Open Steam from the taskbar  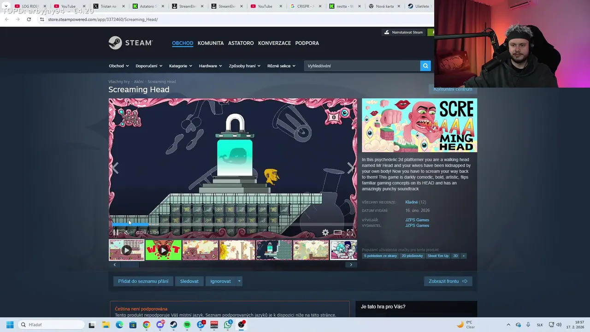(x=173, y=325)
